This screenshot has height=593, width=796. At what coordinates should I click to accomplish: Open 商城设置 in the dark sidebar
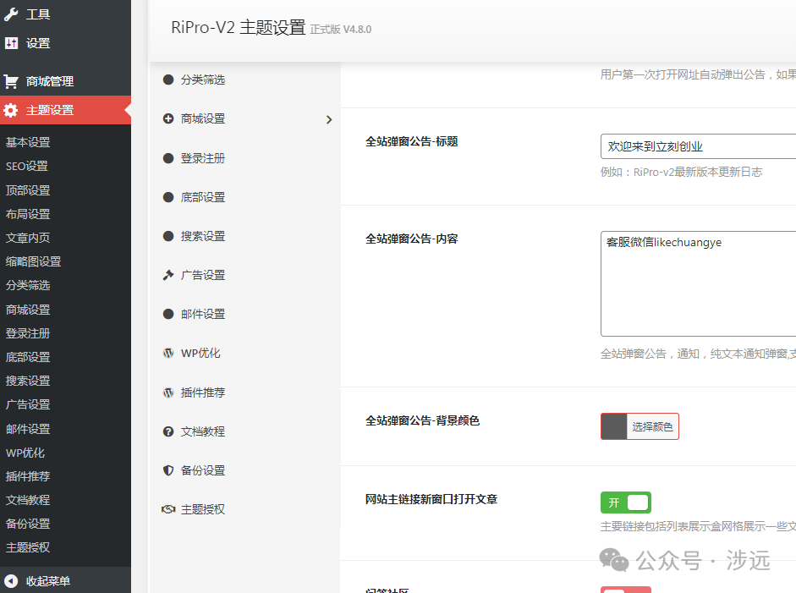coord(28,310)
